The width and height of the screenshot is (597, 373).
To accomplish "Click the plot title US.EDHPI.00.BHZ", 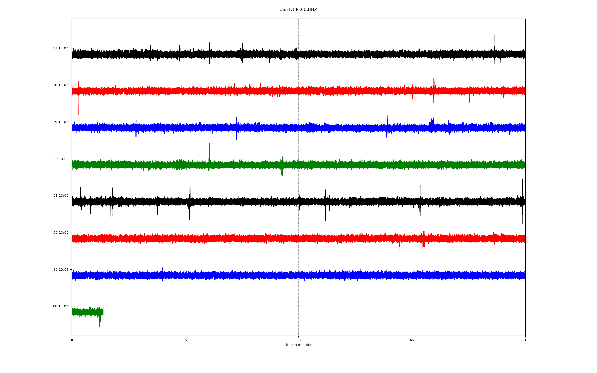I will pyautogui.click(x=298, y=10).
